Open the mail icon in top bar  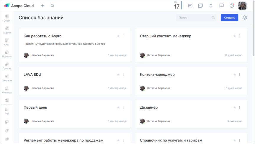click(x=190, y=6)
